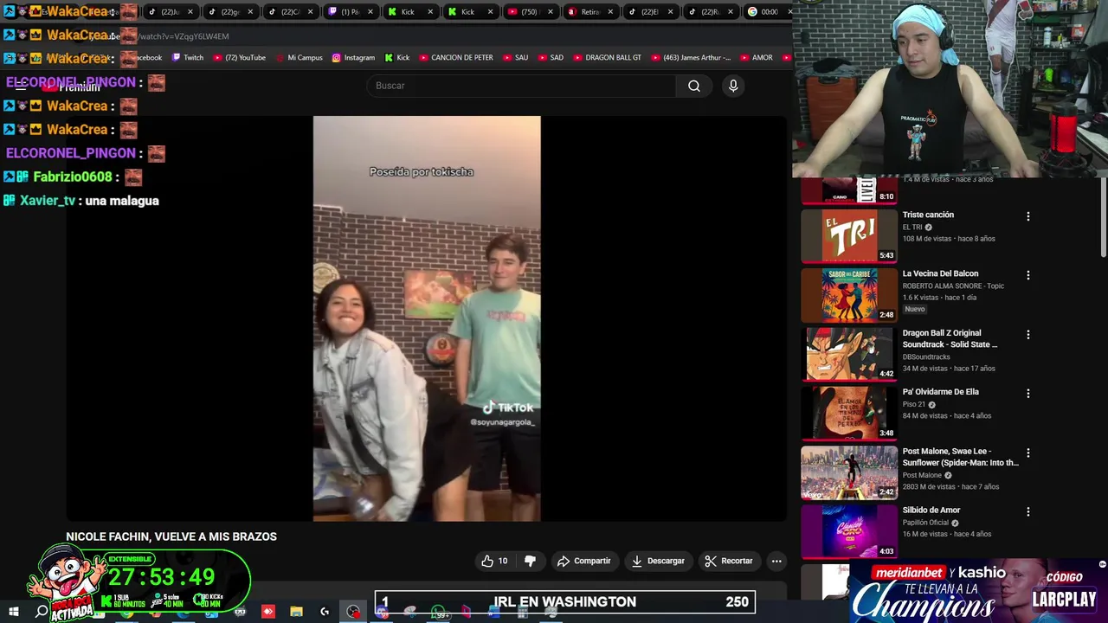The image size is (1108, 623).
Task: Play La Vecina Del Balcon thumbnail
Action: pos(849,294)
